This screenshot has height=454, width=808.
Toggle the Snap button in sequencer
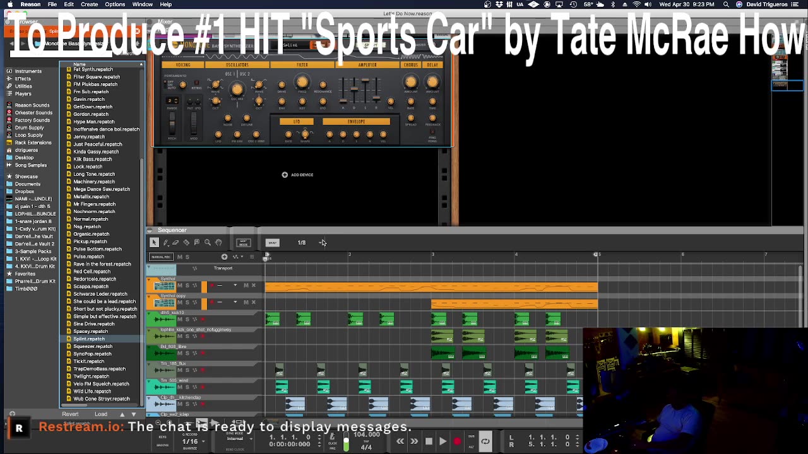[272, 243]
